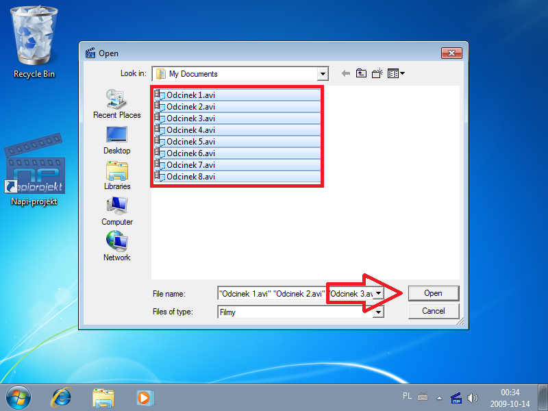Select file Odcinek 4.avi
This screenshot has width=548, height=411.
237,130
